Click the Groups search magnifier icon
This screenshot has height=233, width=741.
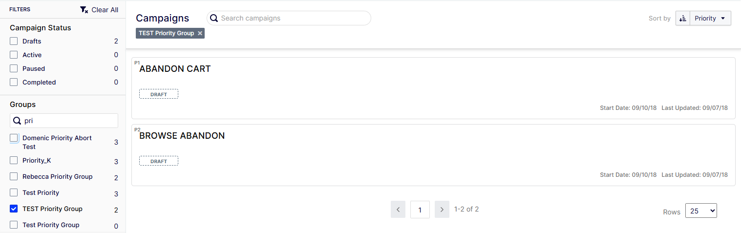click(17, 121)
